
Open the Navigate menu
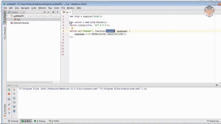25,8
